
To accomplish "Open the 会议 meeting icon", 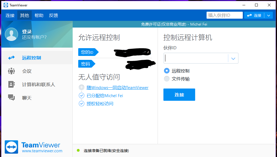I will (11, 71).
